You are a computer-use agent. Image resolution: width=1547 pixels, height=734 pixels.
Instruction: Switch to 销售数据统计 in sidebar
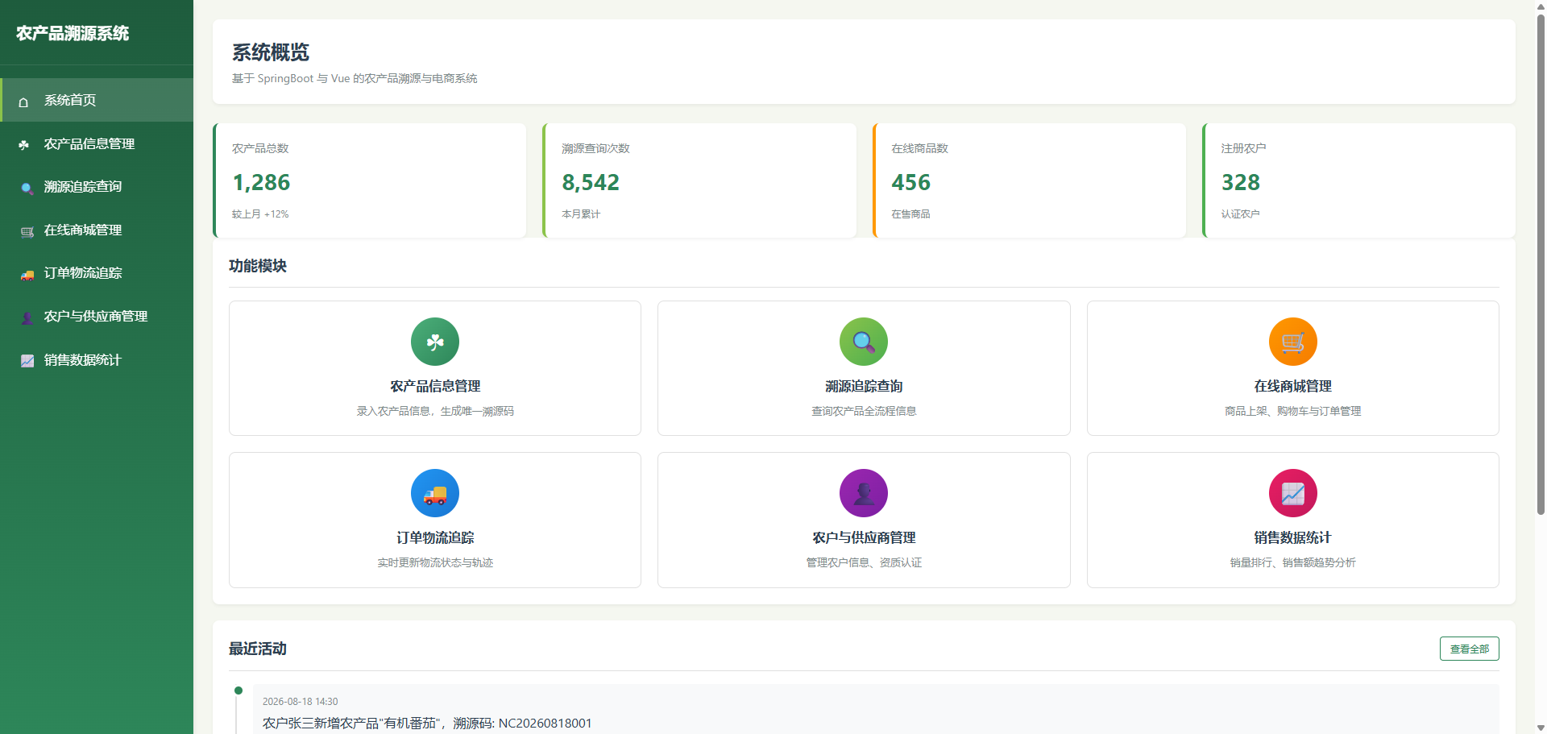(x=97, y=359)
